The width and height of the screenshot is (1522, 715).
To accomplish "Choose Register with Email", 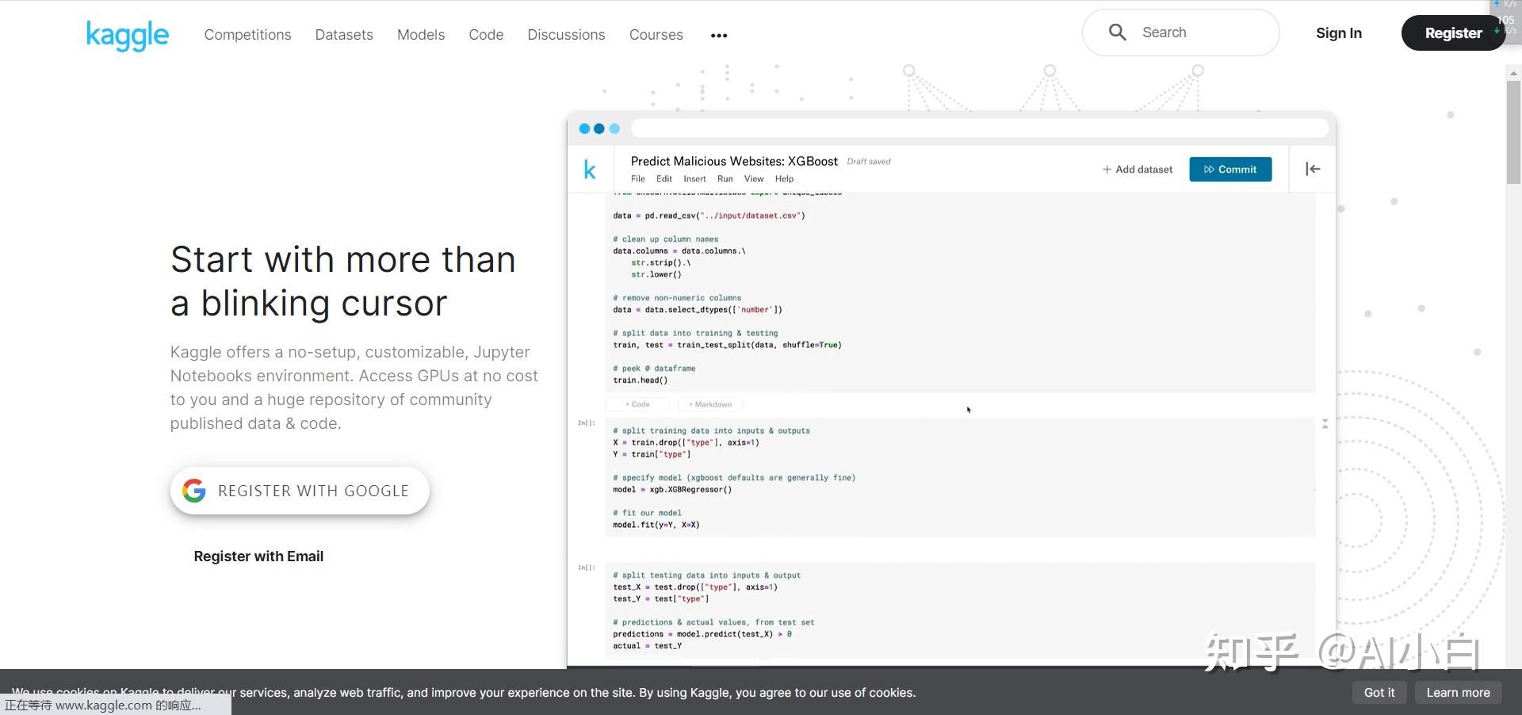I will [x=258, y=556].
